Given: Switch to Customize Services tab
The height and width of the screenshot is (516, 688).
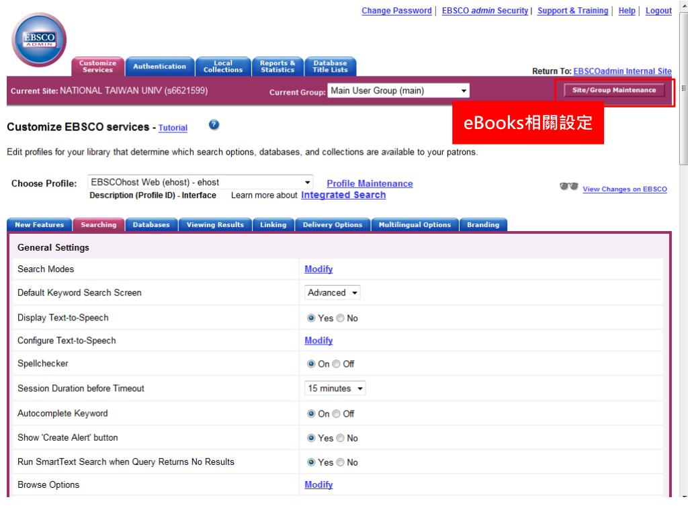Looking at the screenshot, I should 98,67.
